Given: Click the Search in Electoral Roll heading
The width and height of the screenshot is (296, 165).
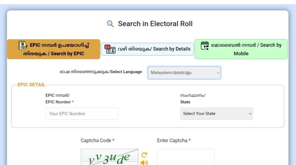Looking at the screenshot, I should point(155,24).
